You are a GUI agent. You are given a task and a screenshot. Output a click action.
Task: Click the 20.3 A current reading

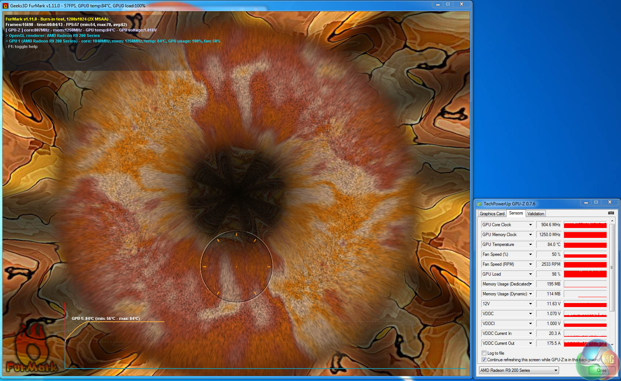pyautogui.click(x=549, y=333)
